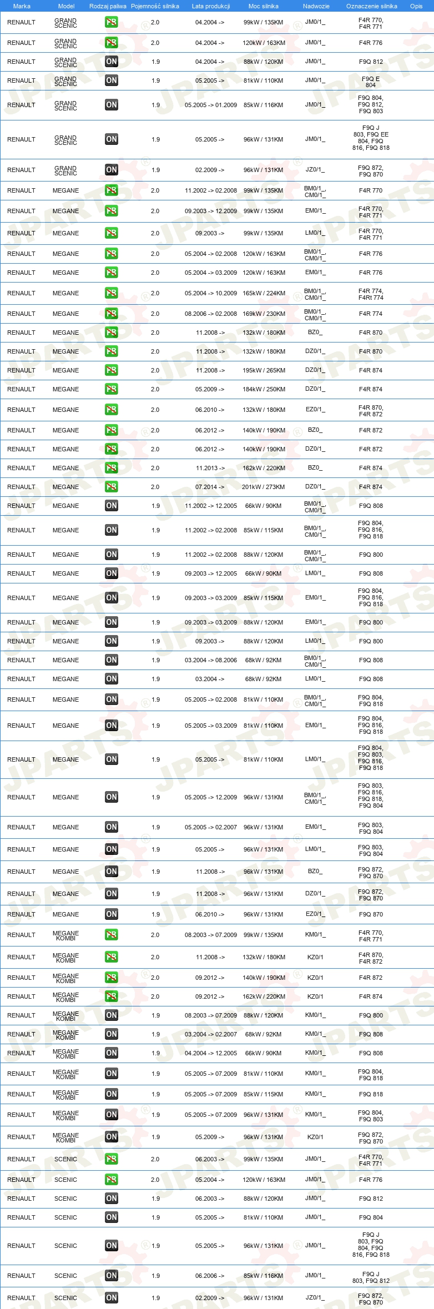The width and height of the screenshot is (434, 1309).
Task: Click the Lata produkcji column header
Action: [211, 6]
